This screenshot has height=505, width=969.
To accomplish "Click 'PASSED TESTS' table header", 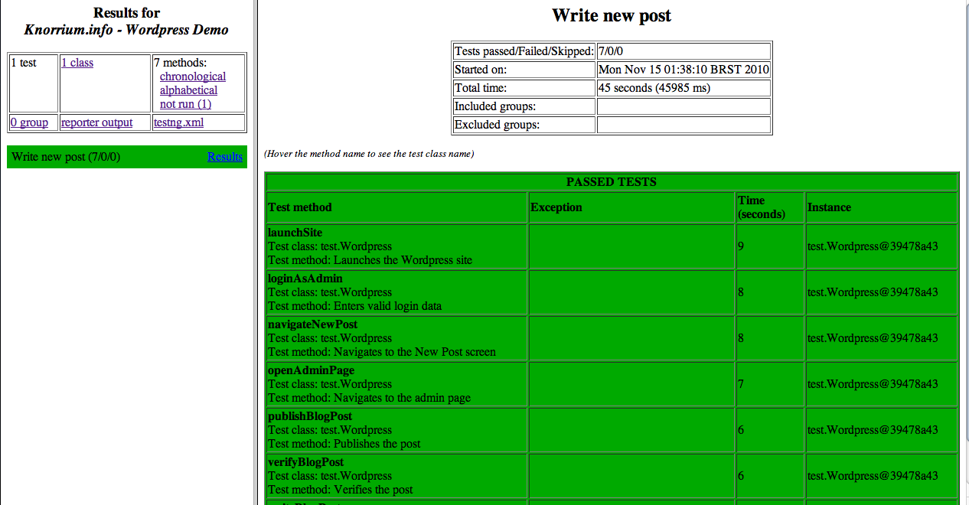I will [x=612, y=182].
